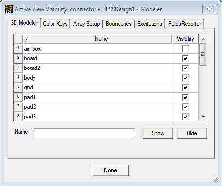Click the vertical scrollbar thumb
The image size is (222, 186).
click(203, 54)
